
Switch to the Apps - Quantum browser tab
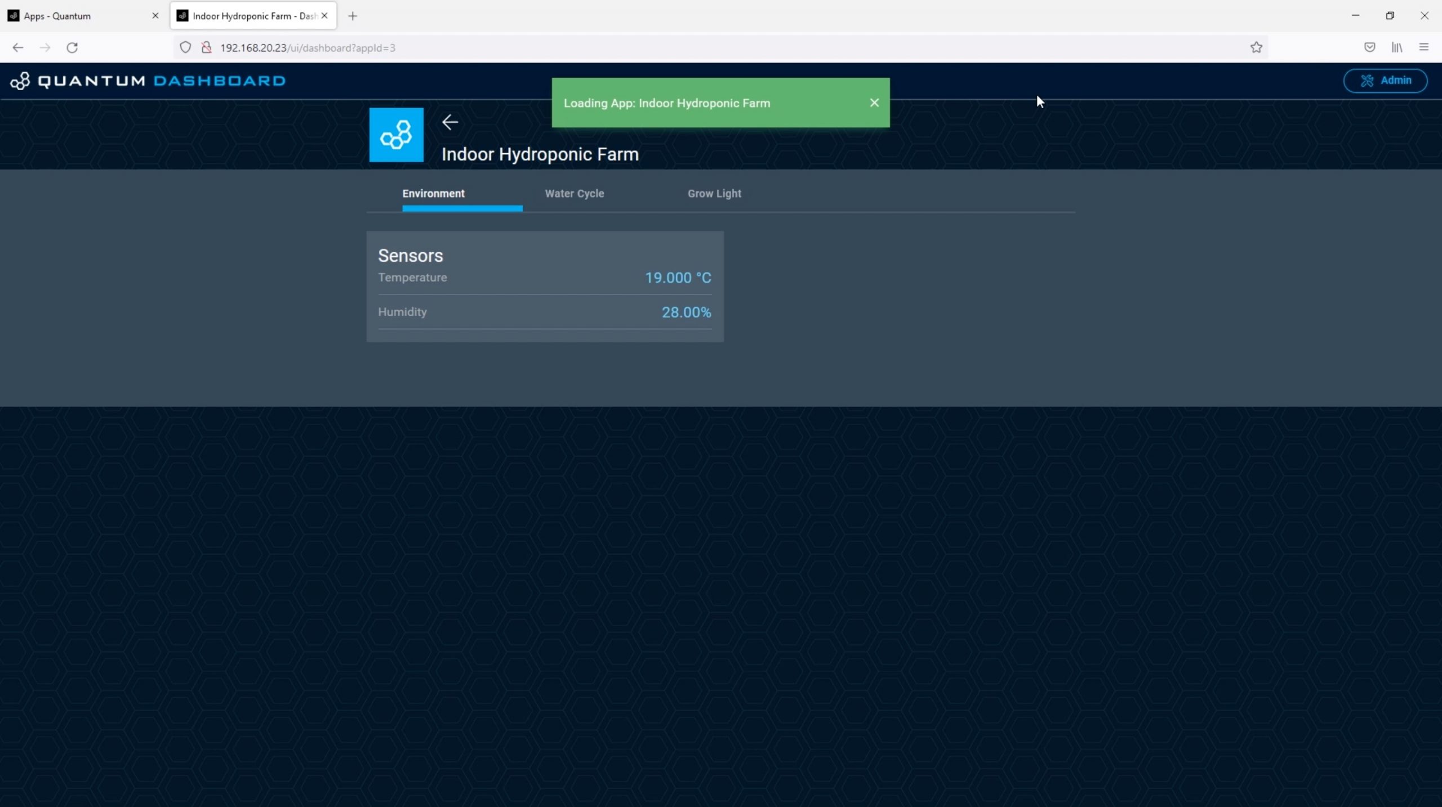[79, 16]
